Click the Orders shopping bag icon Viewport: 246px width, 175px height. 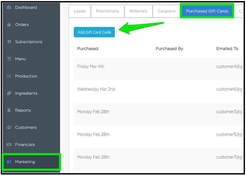pos(9,25)
